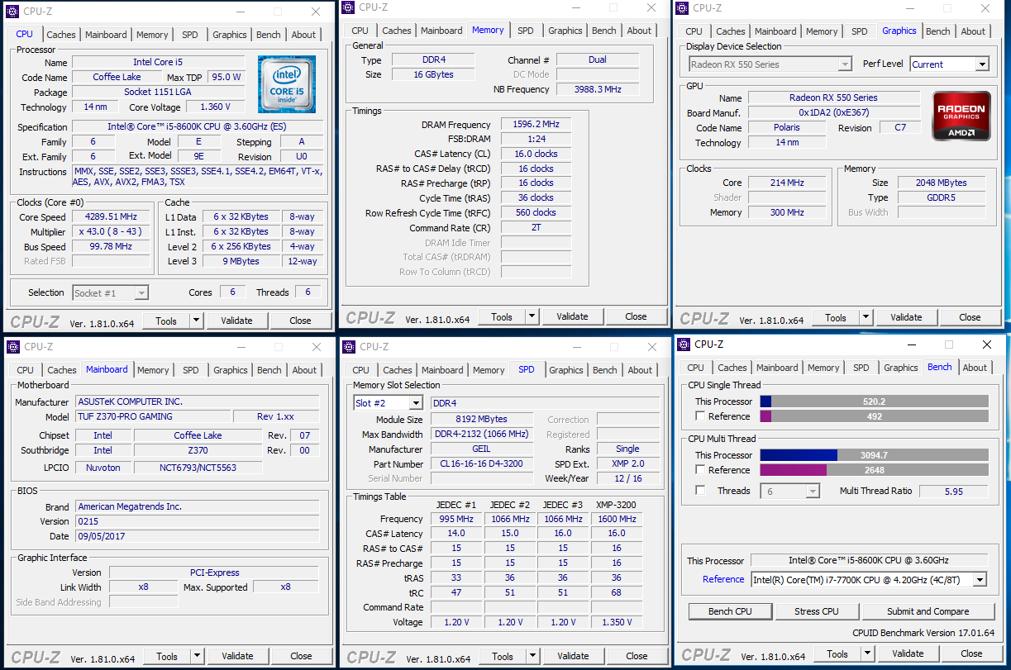The height and width of the screenshot is (670, 1011).
Task: Click CPU-Z title icon in the Mainboard tab window
Action: click(14, 347)
